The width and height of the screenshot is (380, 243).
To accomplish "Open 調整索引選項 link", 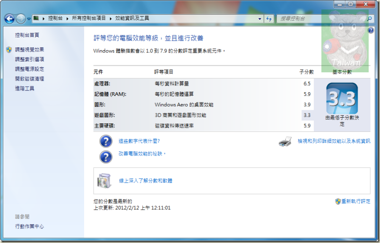I will [x=30, y=60].
